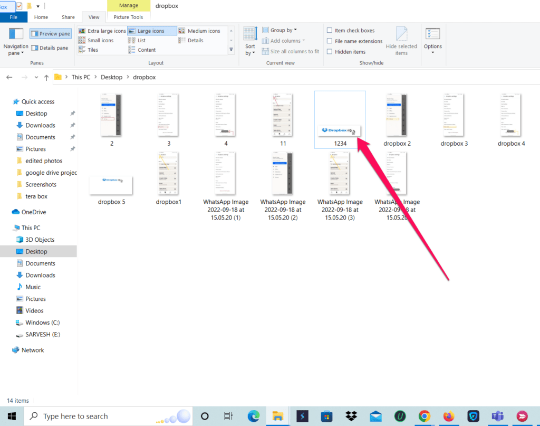
Task: Open the Group by dropdown
Action: (x=279, y=30)
